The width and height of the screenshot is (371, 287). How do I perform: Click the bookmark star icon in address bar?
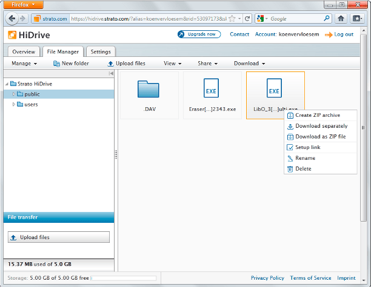pos(232,18)
